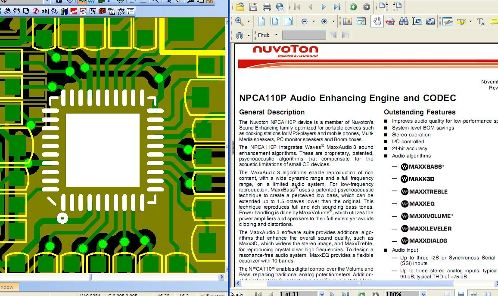Open the bookmarks panel icon
The width and height of the screenshot is (498, 296).
click(x=348, y=21)
